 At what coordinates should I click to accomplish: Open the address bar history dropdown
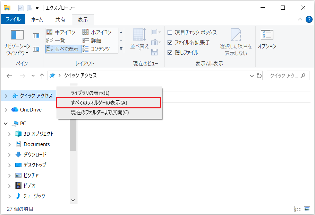pos(252,75)
